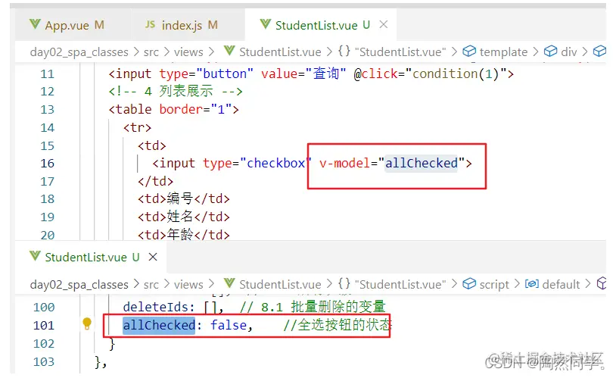Click StudentList.vue file in upper breadcrumb
This screenshot has width=616, height=378.
(x=280, y=52)
